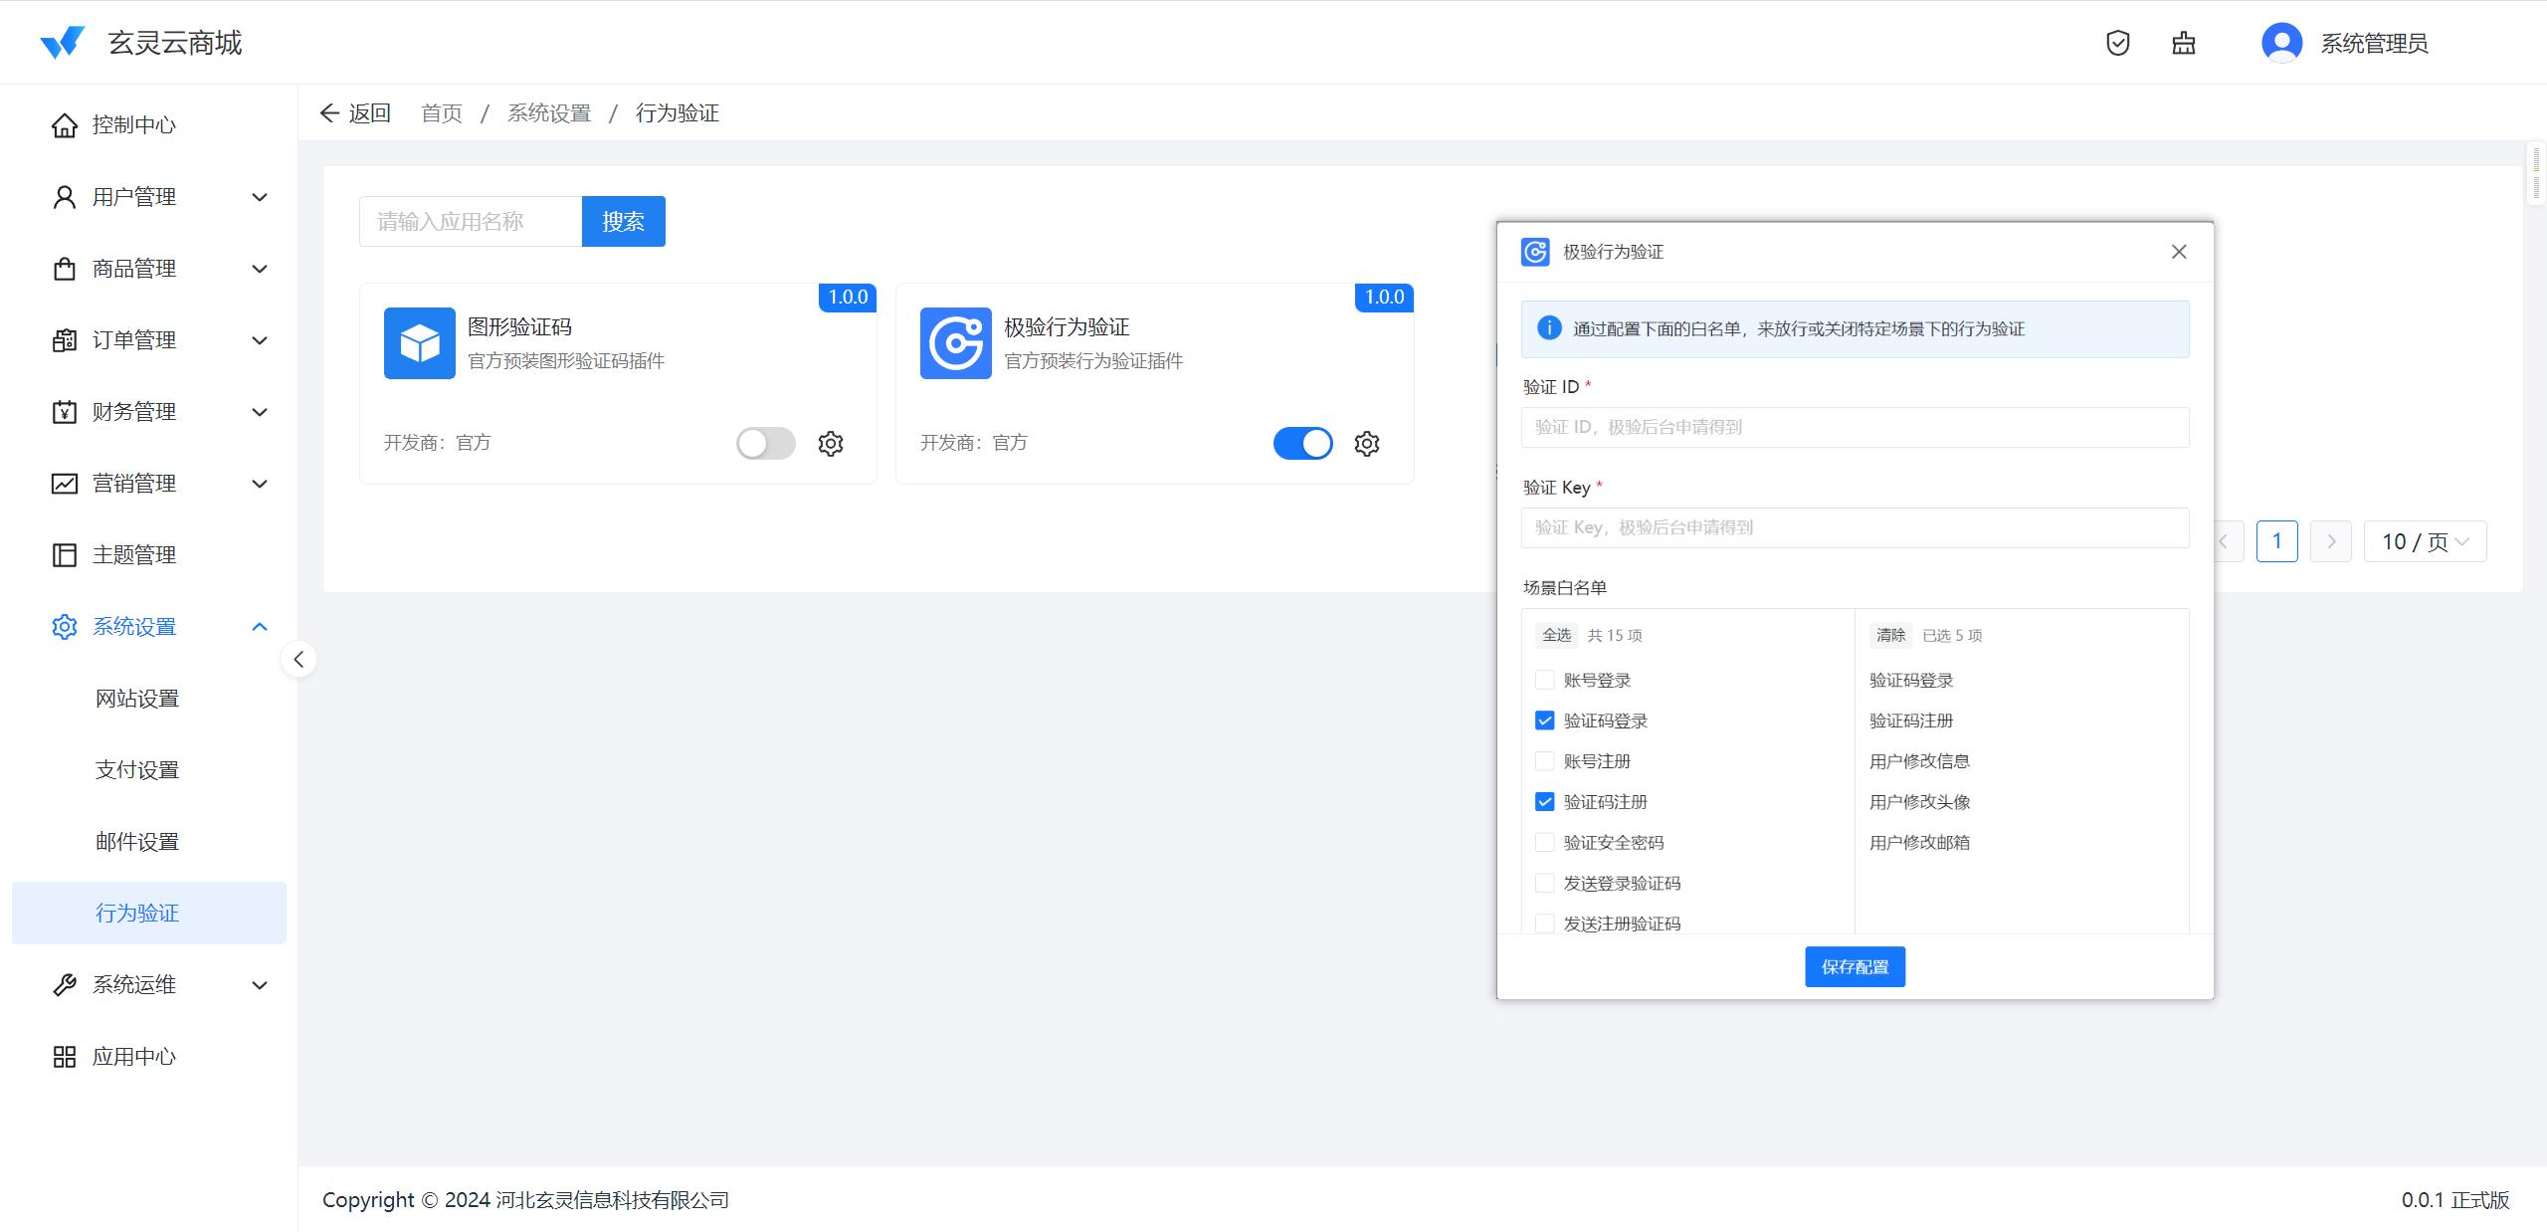This screenshot has height=1232, width=2547.
Task: Uncheck the 验证码注册 checkbox
Action: [x=1544, y=801]
